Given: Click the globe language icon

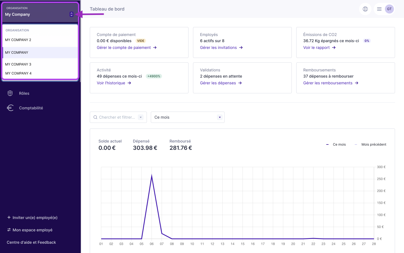Looking at the screenshot, I should tap(365, 9).
